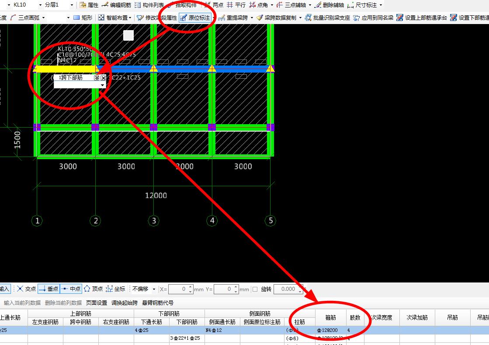Click the 智能布置 smart layout tool
This screenshot has height=345, width=489.
(x=113, y=18)
